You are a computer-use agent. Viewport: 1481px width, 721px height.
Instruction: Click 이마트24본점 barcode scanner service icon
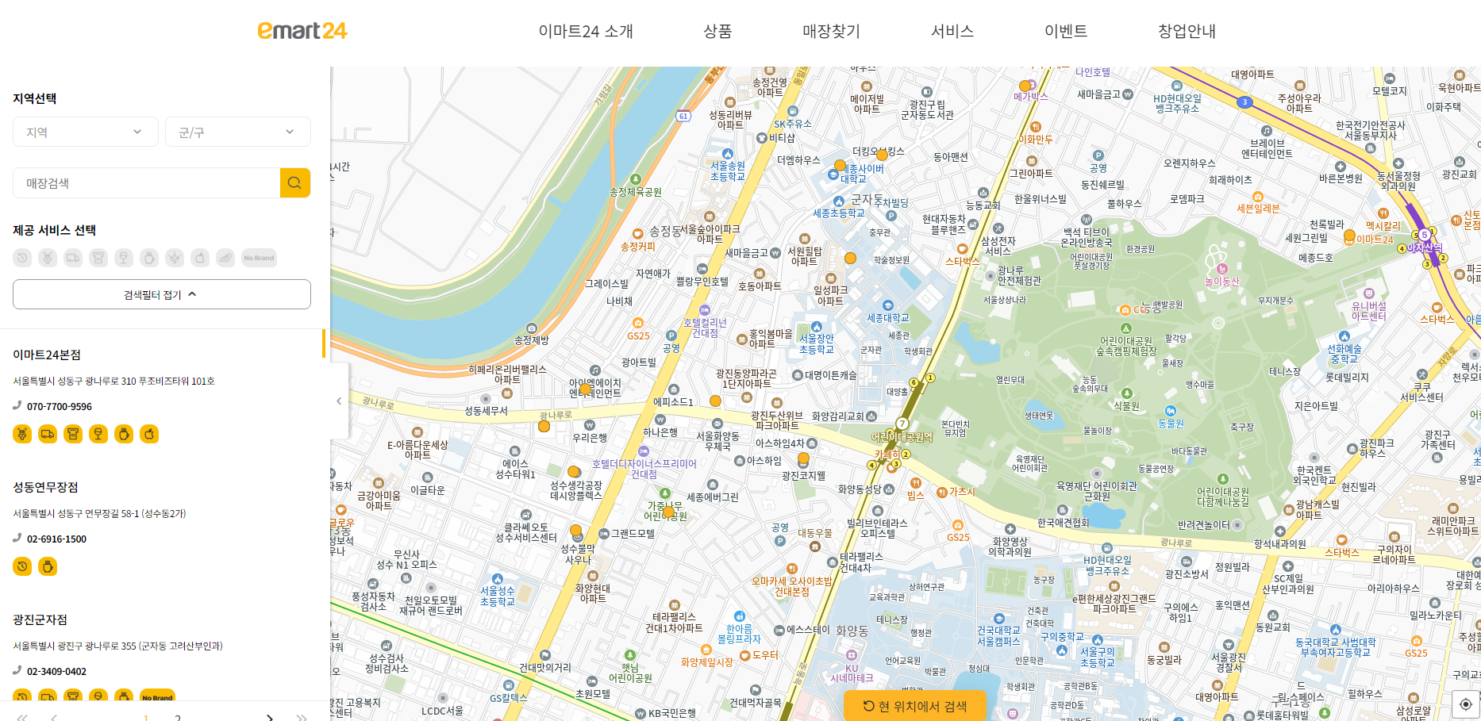(22, 434)
